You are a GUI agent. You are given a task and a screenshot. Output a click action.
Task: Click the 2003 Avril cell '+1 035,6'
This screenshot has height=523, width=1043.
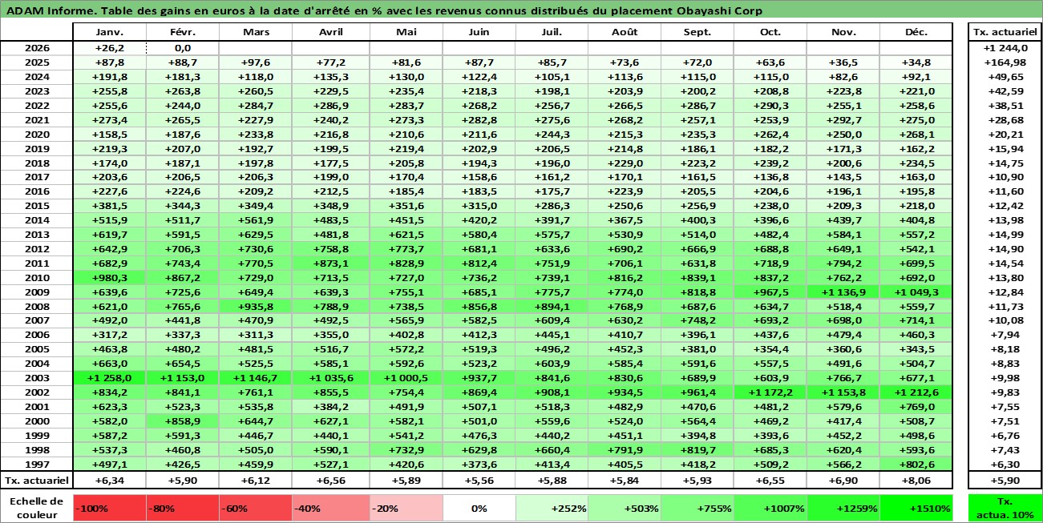click(x=330, y=378)
